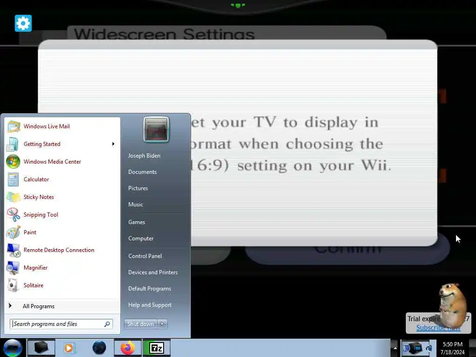Open Games folder
This screenshot has height=357, width=476.
pos(137,222)
